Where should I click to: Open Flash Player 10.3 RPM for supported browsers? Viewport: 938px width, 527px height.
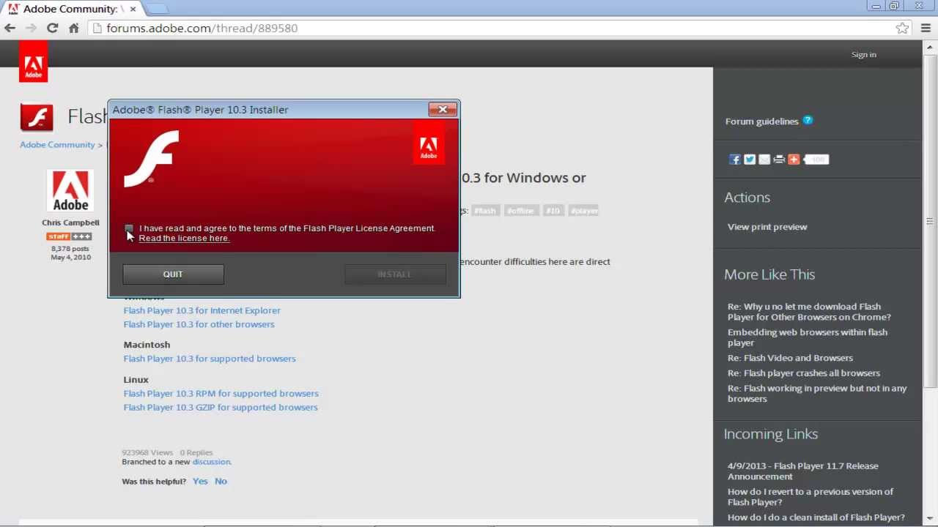221,394
